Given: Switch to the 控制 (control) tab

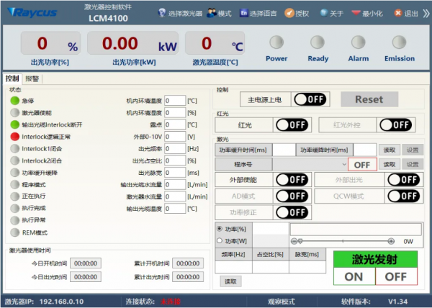Looking at the screenshot, I should [12, 78].
